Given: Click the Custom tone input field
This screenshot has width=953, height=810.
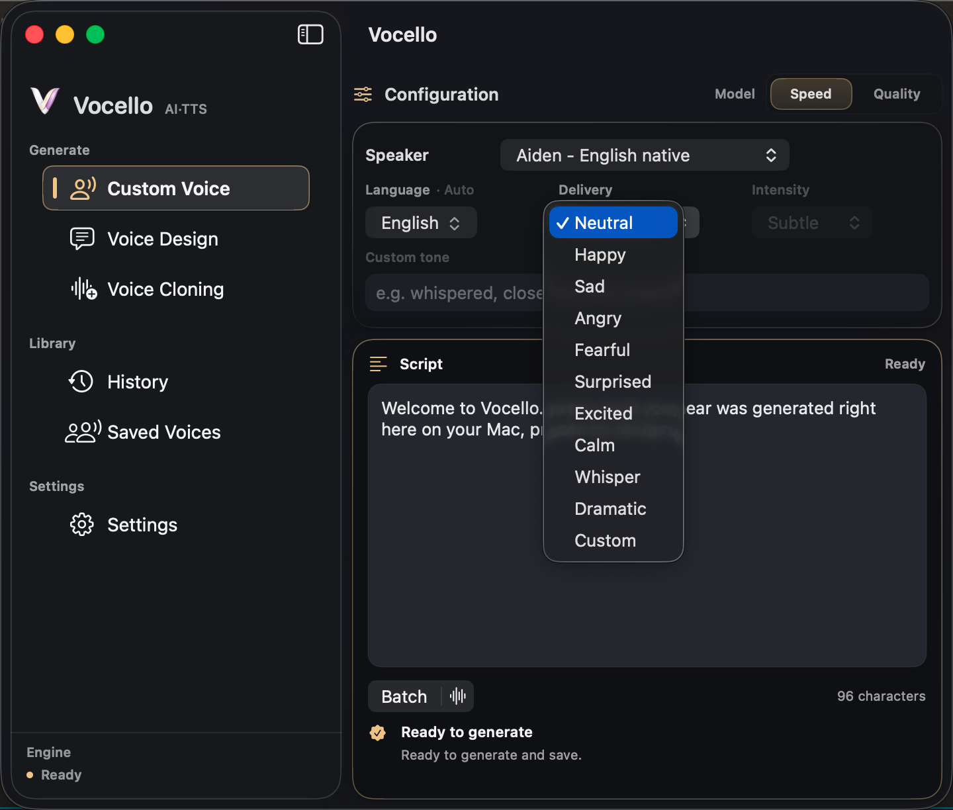Looking at the screenshot, I should click(x=647, y=292).
